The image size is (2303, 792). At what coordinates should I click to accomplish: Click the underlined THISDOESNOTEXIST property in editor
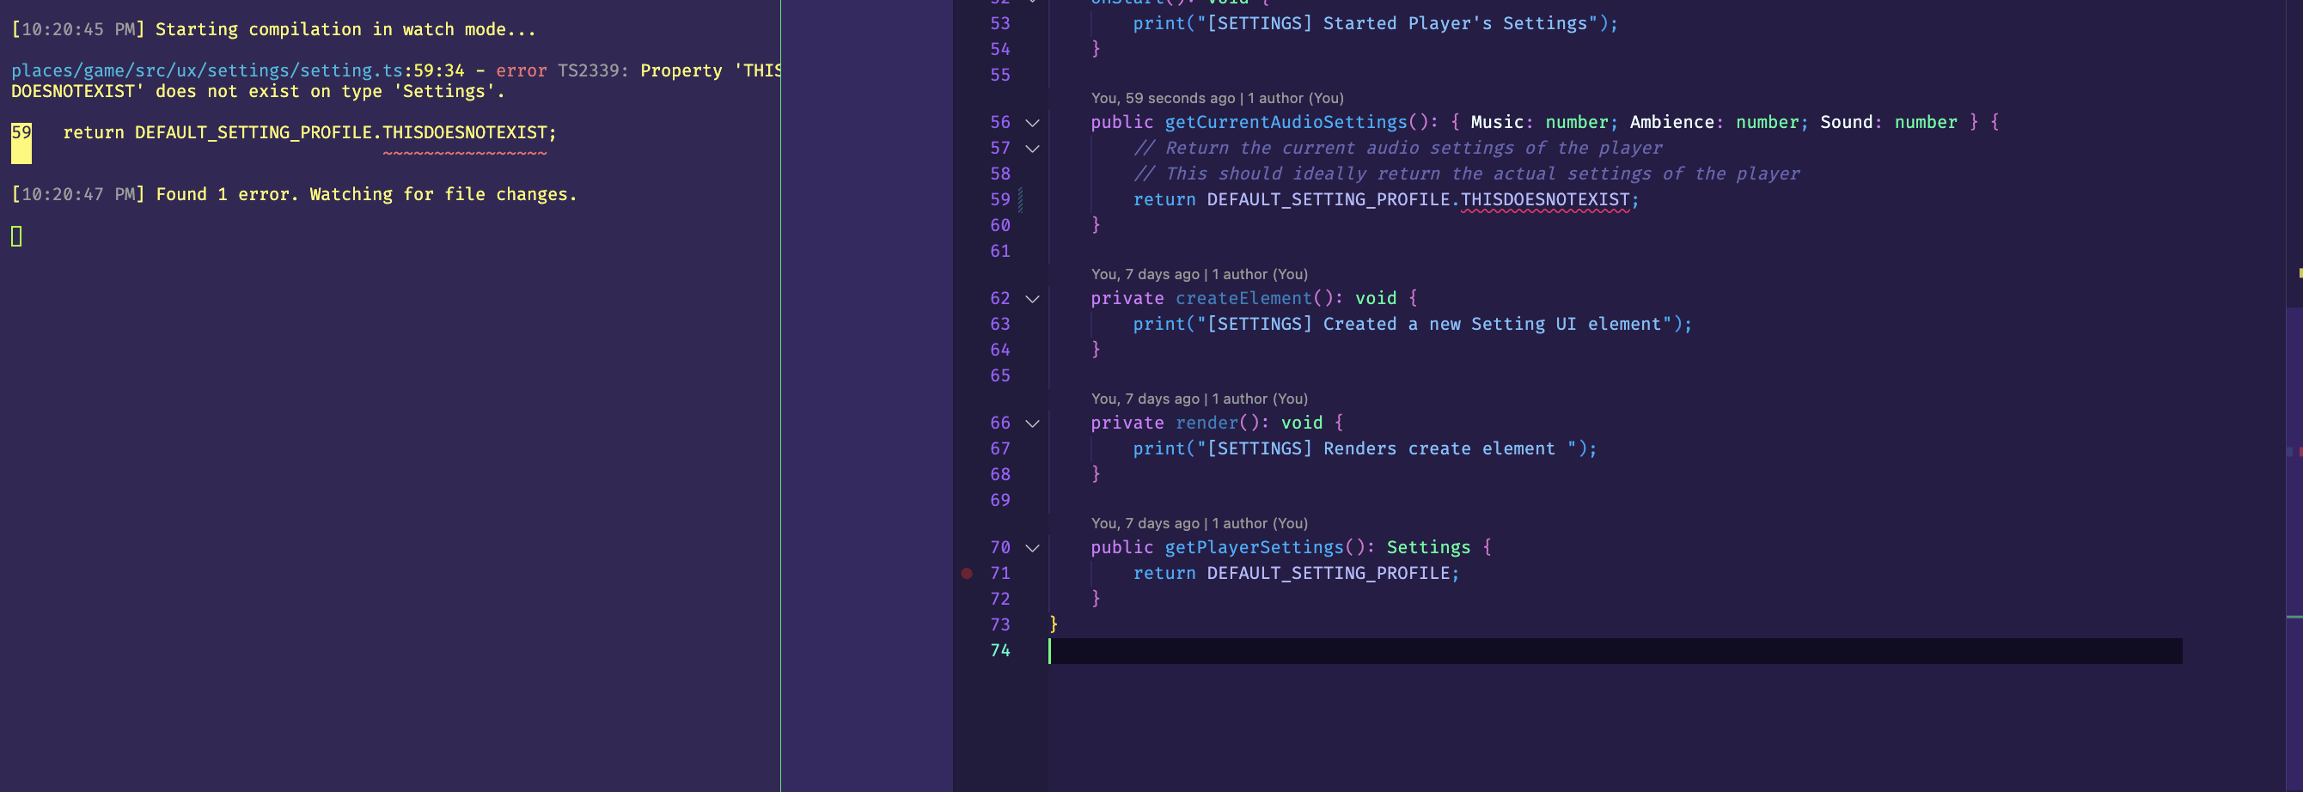tap(1545, 200)
